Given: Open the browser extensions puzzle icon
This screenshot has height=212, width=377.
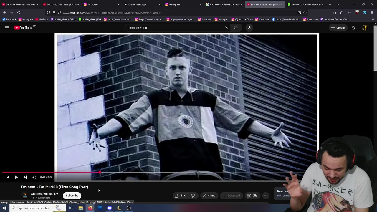Looking at the screenshot, I should pos(342,13).
